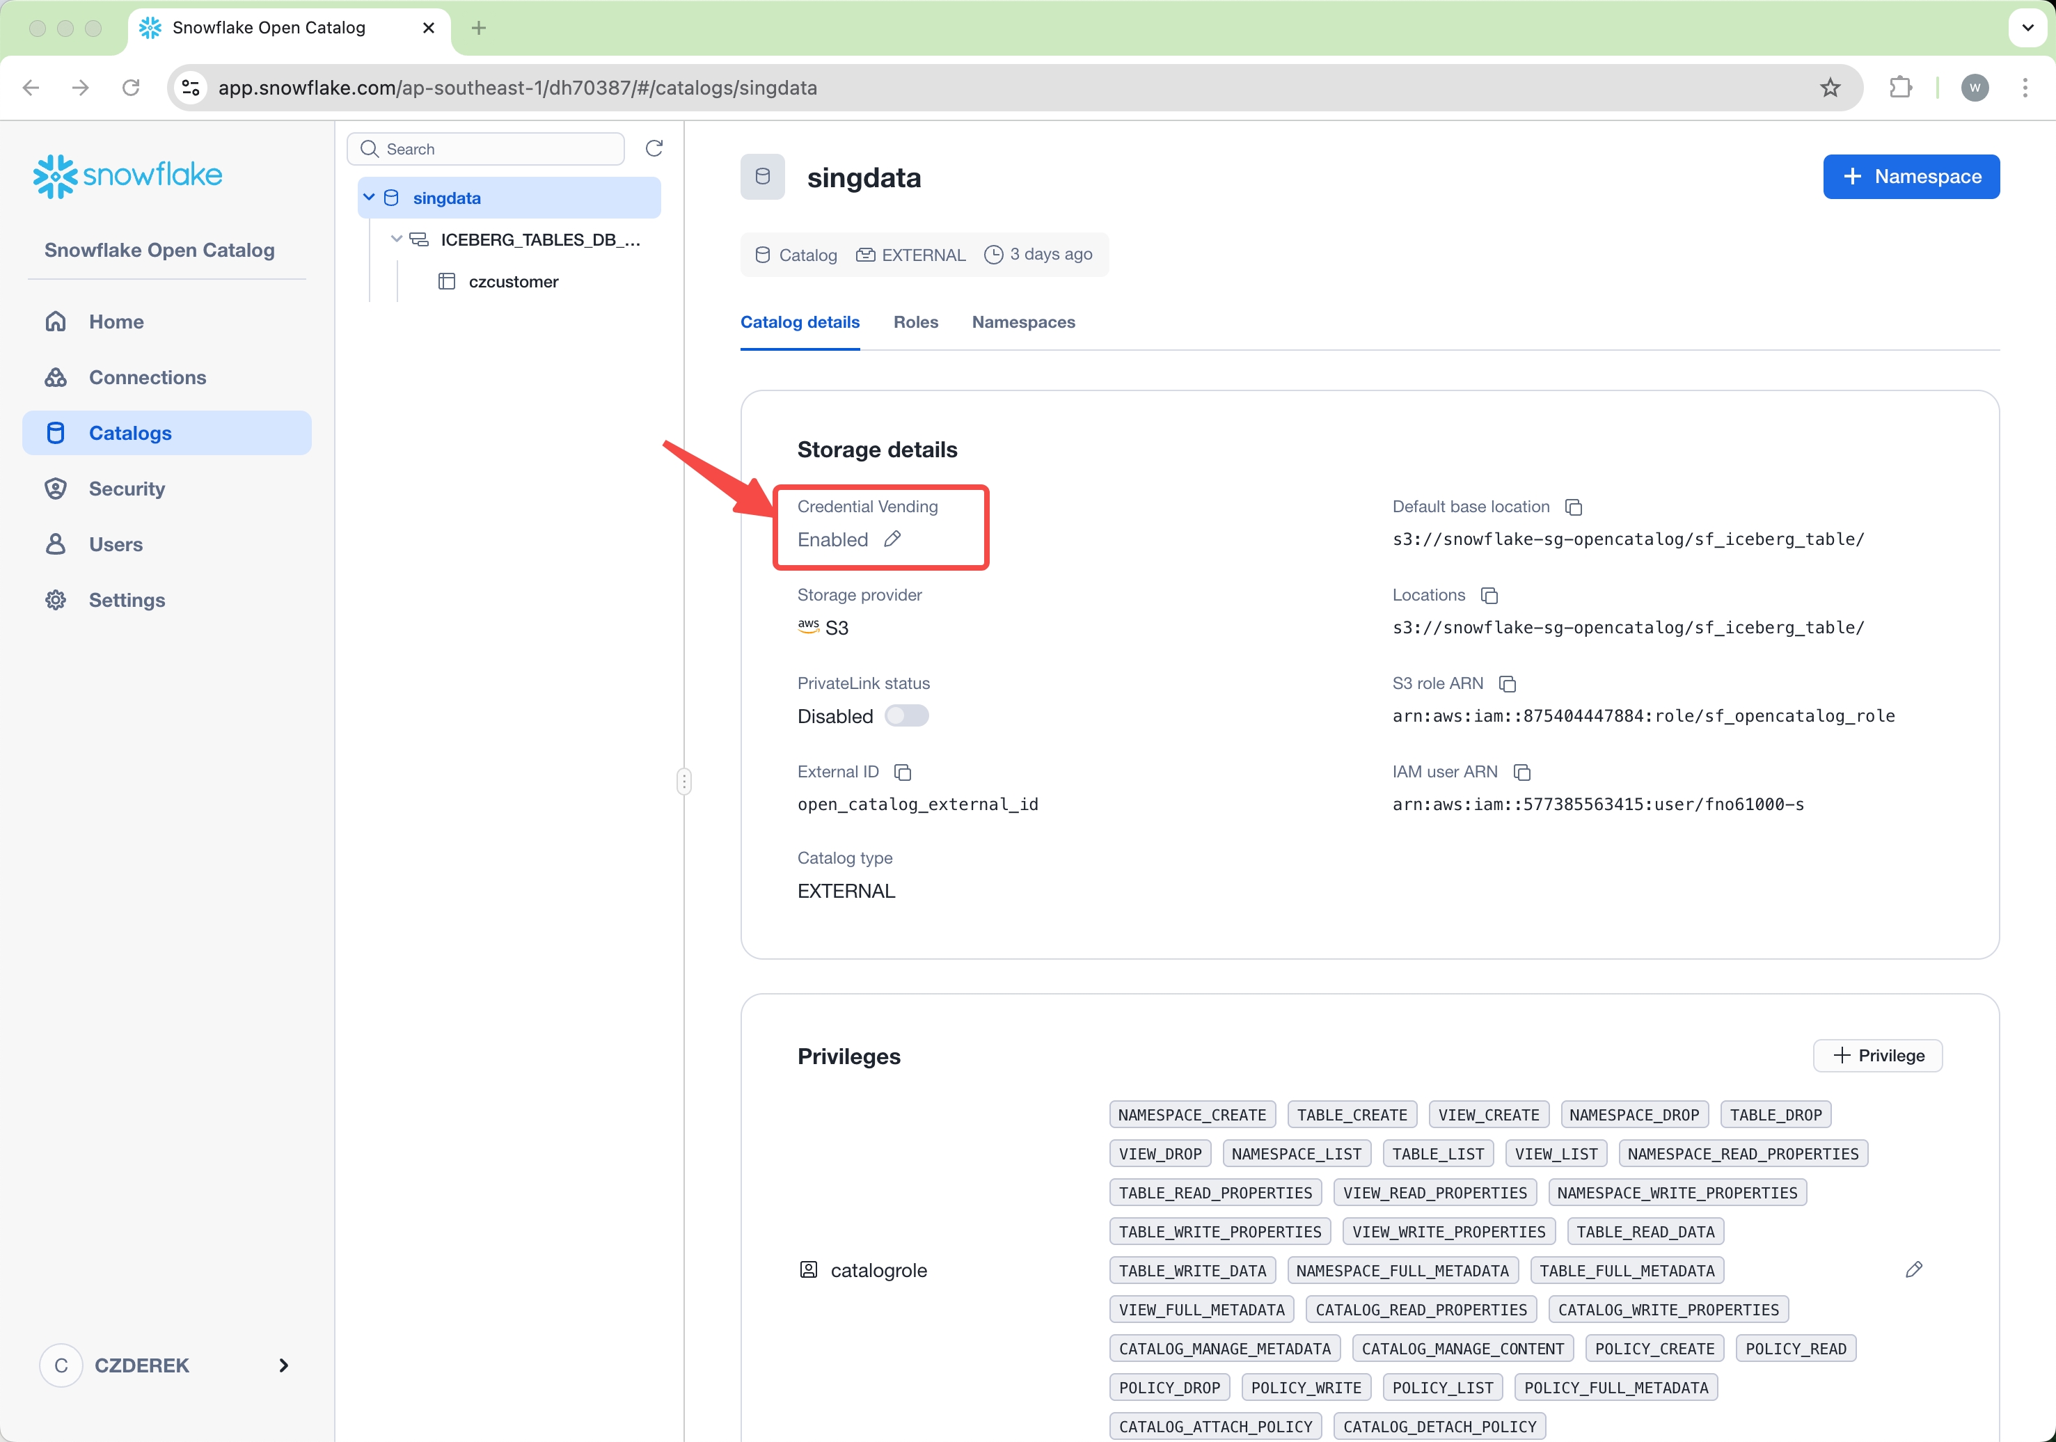The height and width of the screenshot is (1442, 2056).
Task: Click the NAMESPACE_CREATE privilege tag
Action: (x=1192, y=1115)
